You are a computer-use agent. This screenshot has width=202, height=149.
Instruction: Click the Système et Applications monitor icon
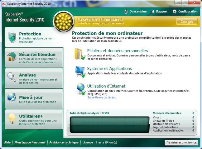click(x=80, y=72)
